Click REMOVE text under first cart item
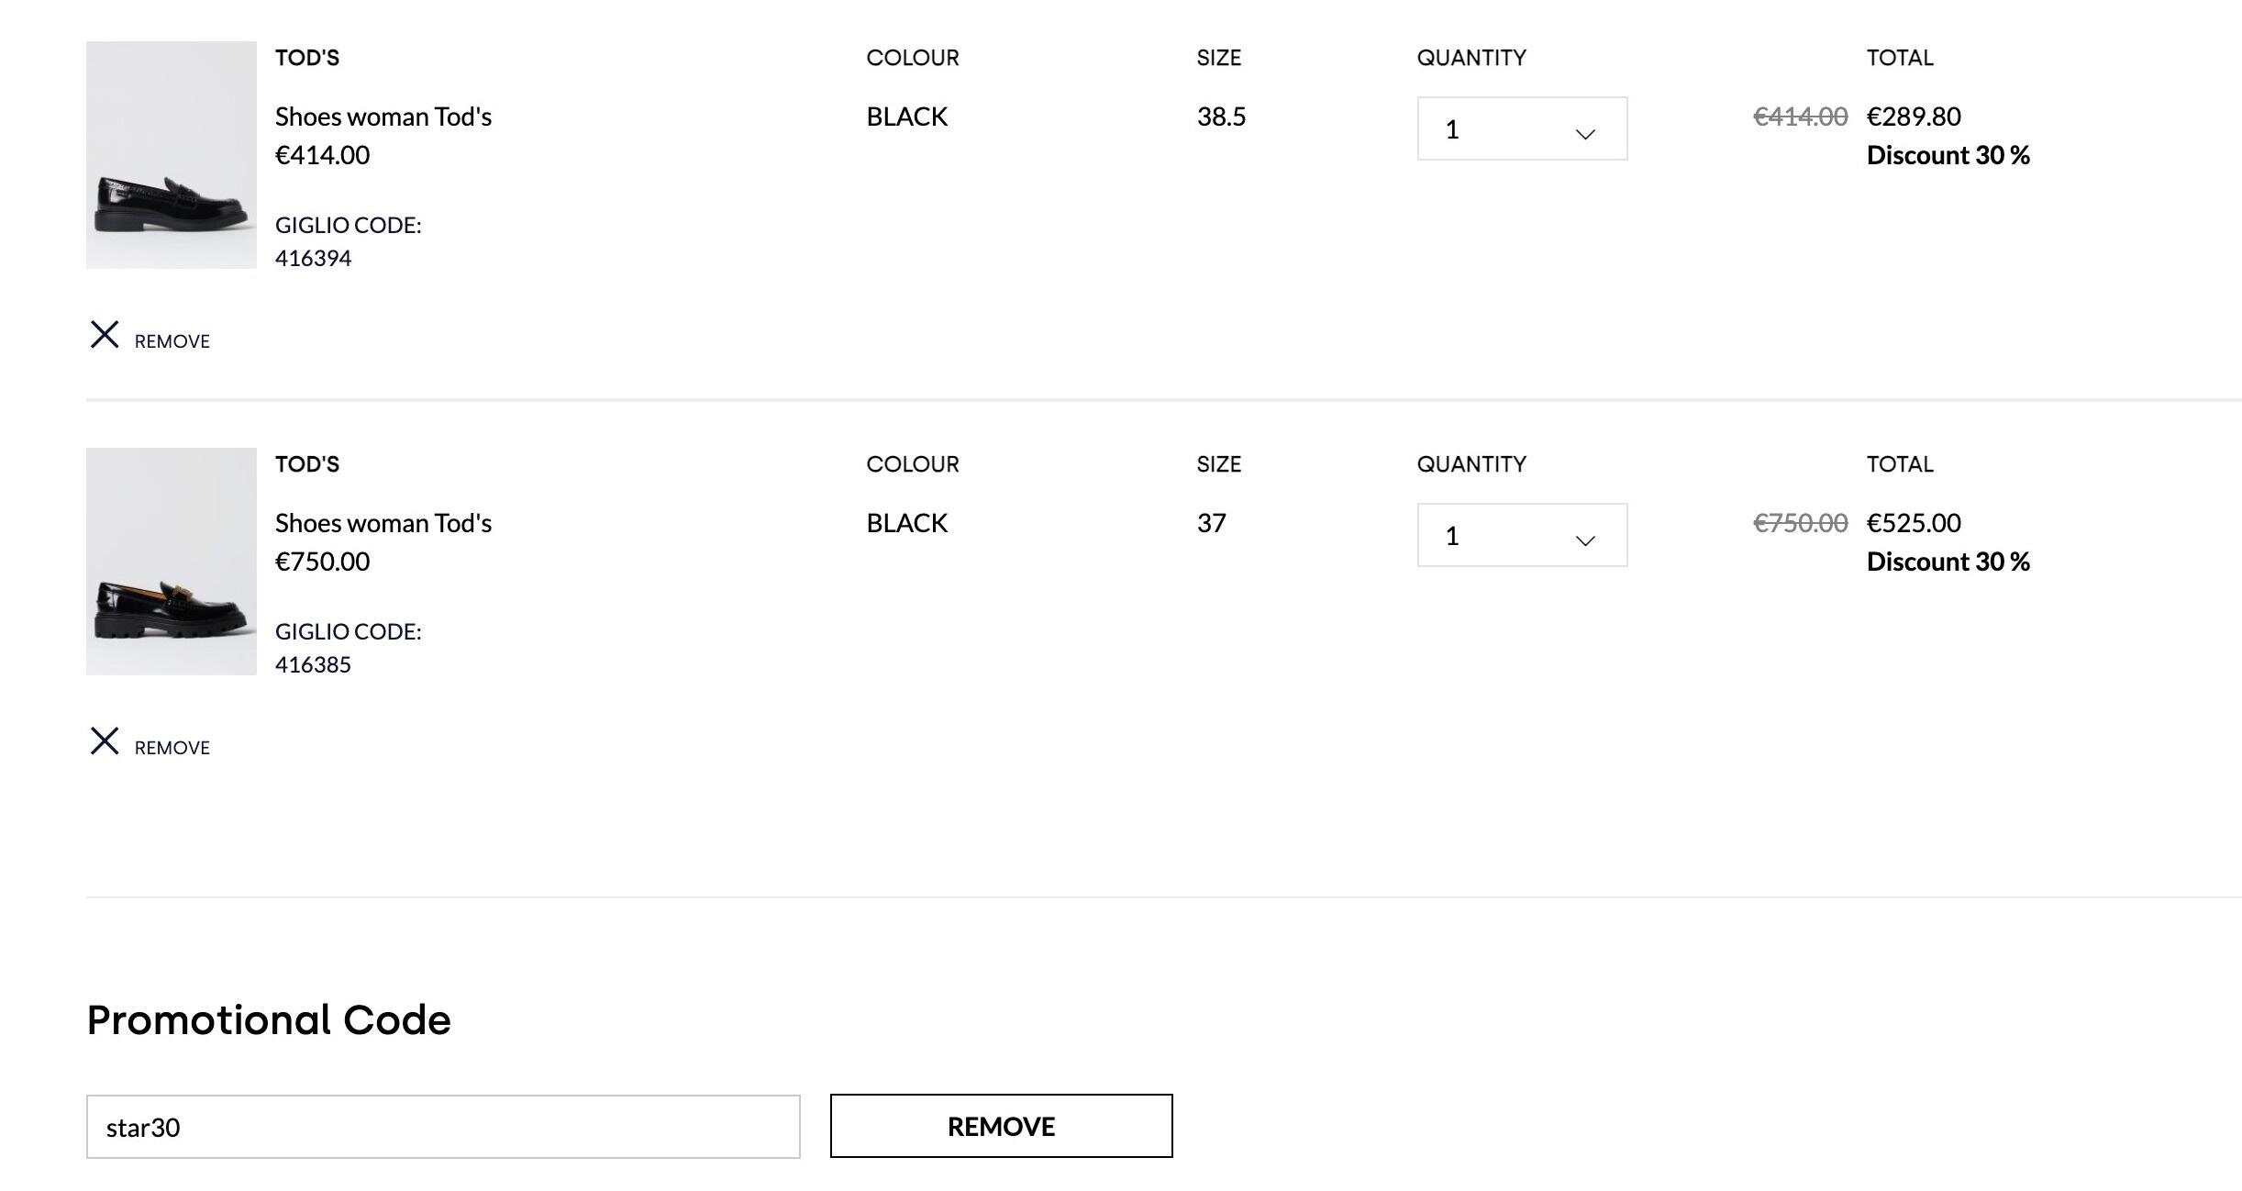Image resolution: width=2242 pixels, height=1191 pixels. (172, 341)
